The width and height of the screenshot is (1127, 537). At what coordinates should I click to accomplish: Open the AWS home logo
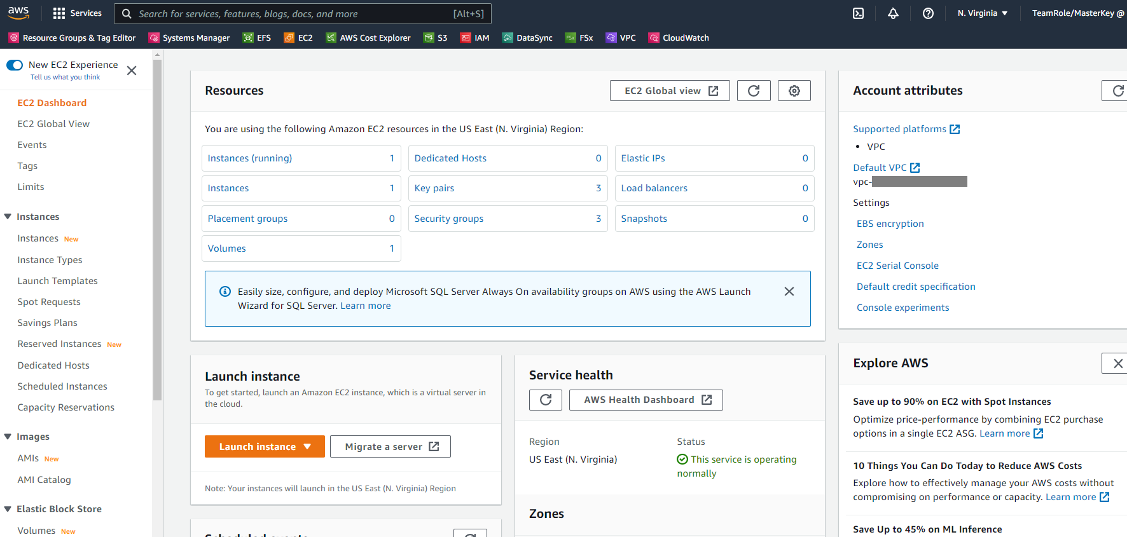pyautogui.click(x=18, y=13)
